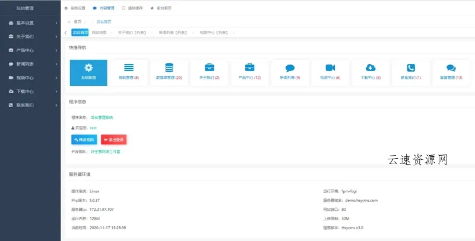Viewport: 475px width, 241px height.
Task: Select the blue 后台首页 tab
Action: pyautogui.click(x=80, y=33)
